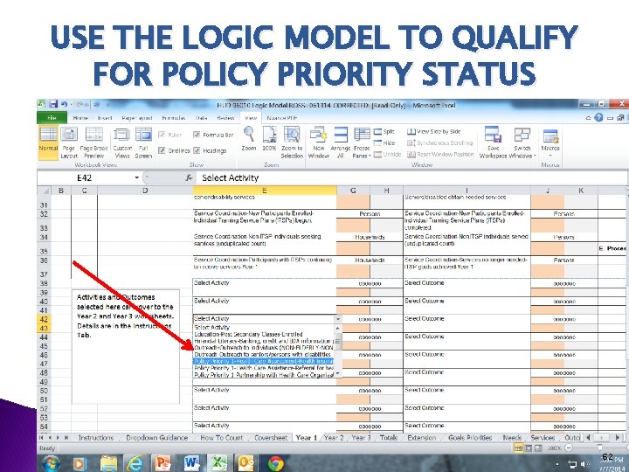Open Internet Explorer from taskbar
629x472 pixels.
(x=135, y=464)
